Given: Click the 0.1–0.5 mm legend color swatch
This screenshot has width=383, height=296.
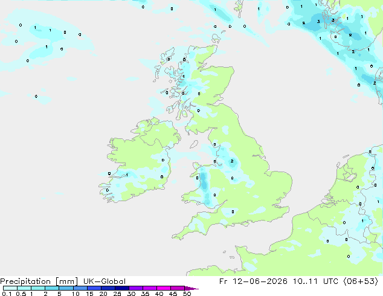Looking at the screenshot, I should click(10, 288).
